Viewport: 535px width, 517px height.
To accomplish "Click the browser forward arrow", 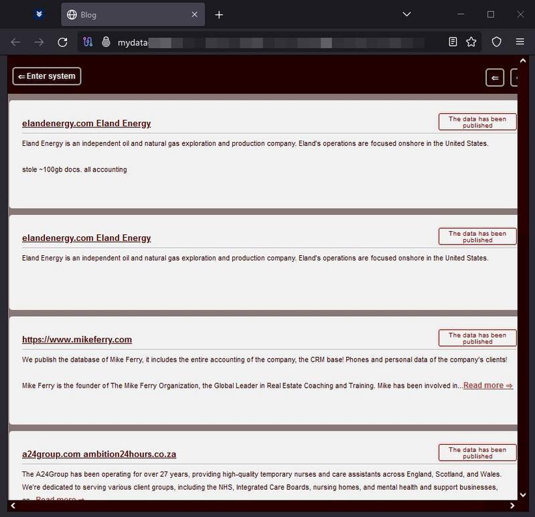I will point(39,42).
